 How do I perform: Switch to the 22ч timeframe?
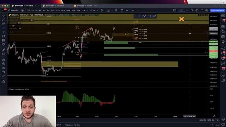tap(83, 10)
